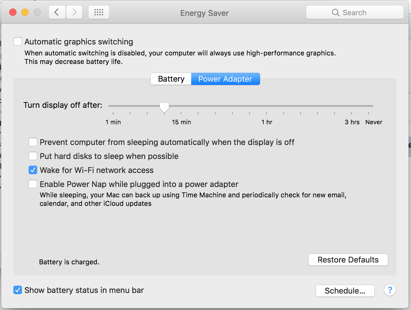The height and width of the screenshot is (310, 411).
Task: Click the Restore Defaults button
Action: [x=348, y=260]
